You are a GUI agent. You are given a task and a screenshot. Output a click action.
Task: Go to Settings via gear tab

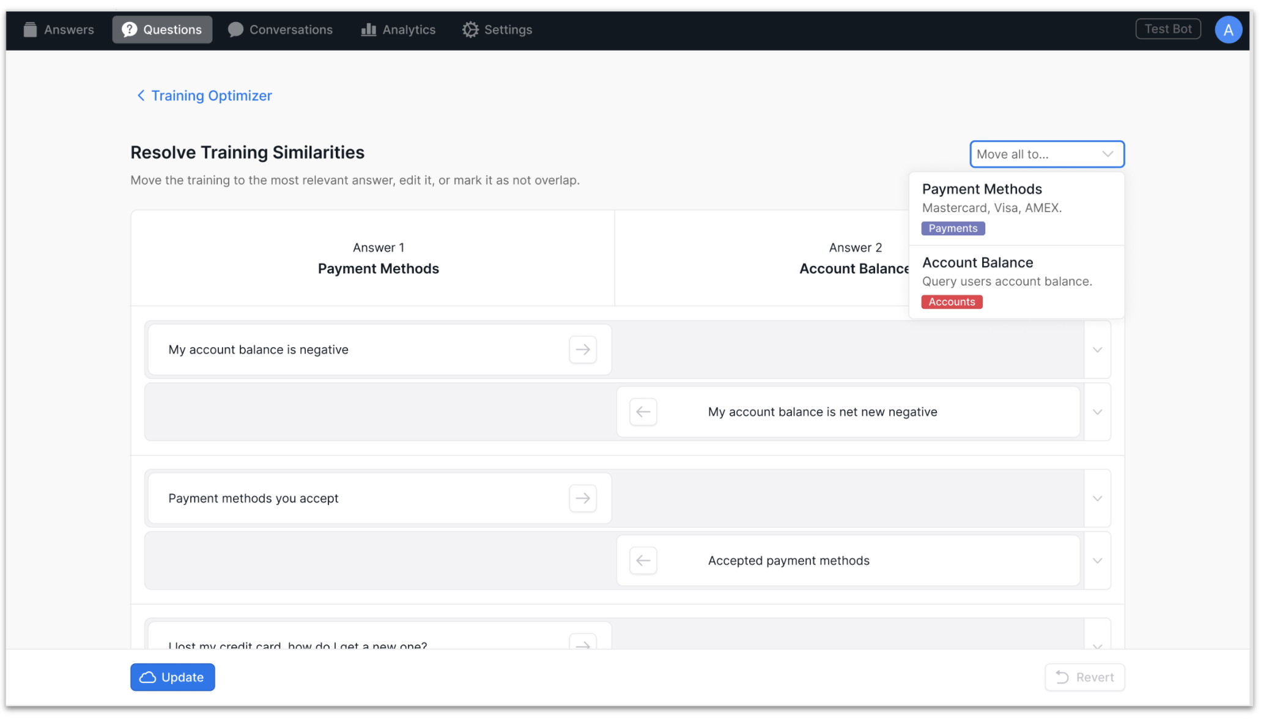497,29
